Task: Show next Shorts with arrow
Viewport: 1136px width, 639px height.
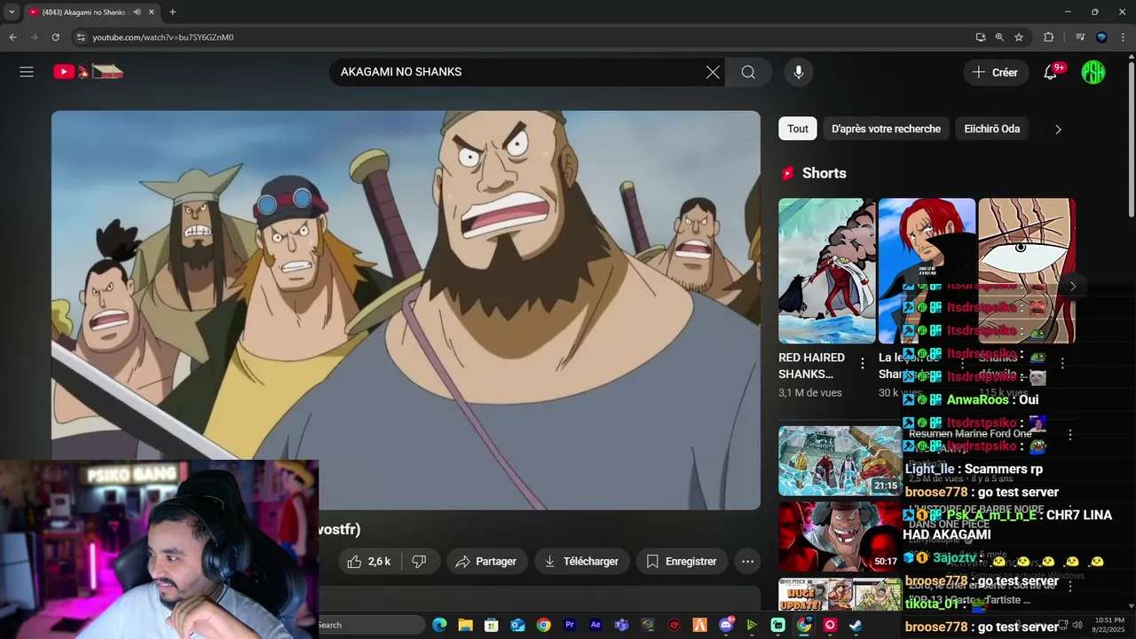Action: [x=1072, y=286]
